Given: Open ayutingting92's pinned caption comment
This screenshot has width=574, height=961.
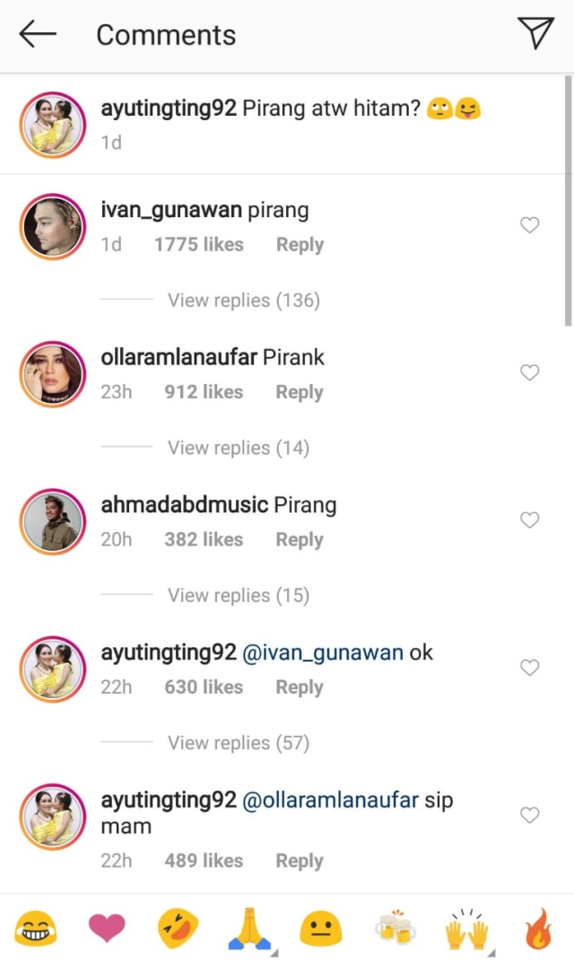Looking at the screenshot, I should pos(169,107).
